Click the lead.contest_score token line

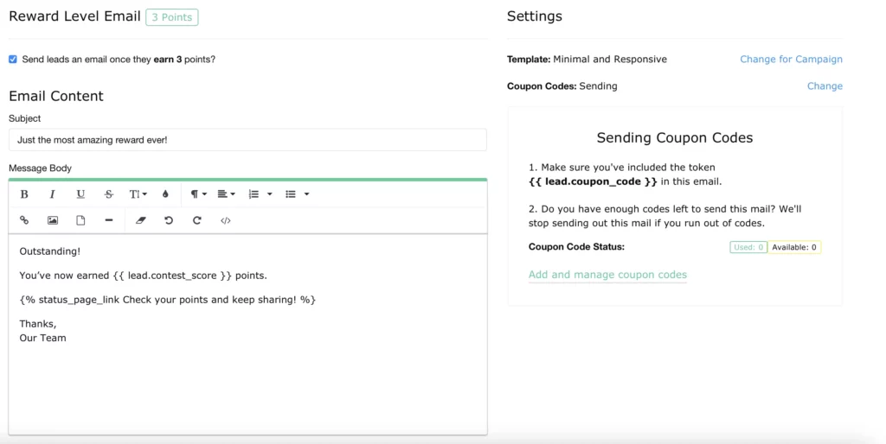click(x=143, y=276)
